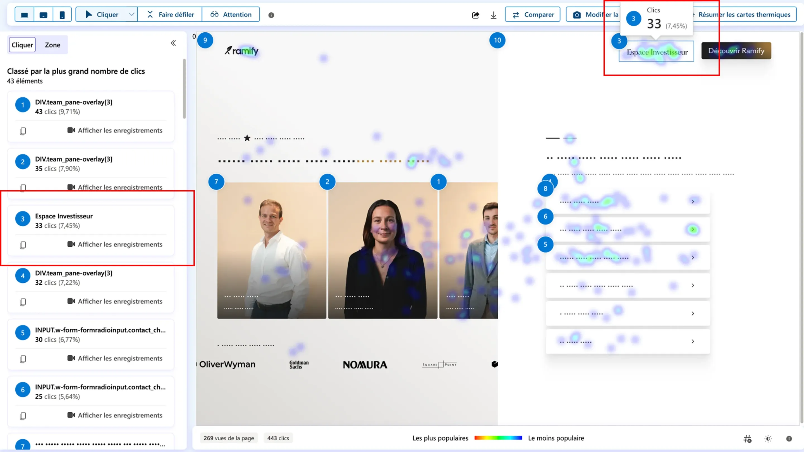This screenshot has height=452, width=804.
Task: Switch to the Zone tab
Action: (52, 45)
